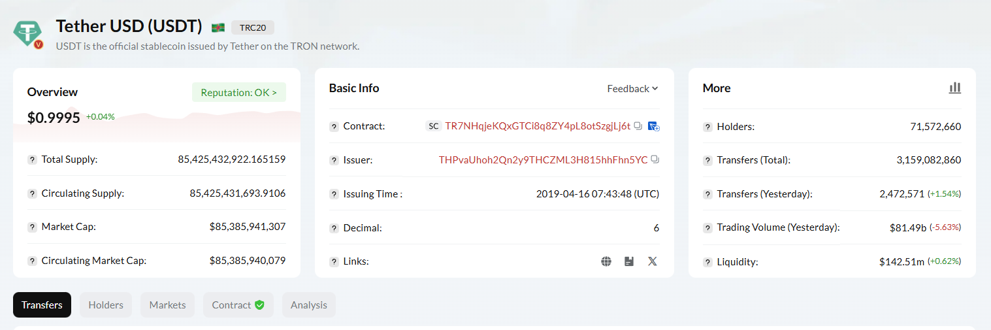Click the help icon next to Holders
This screenshot has width=991, height=330.
tap(707, 127)
